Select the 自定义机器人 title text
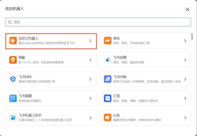Viewport: 197px width, 136px height. pyautogui.click(x=28, y=38)
